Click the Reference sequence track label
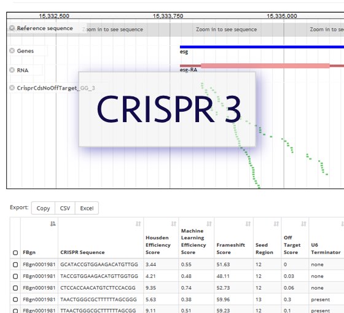The width and height of the screenshot is (344, 313). pyautogui.click(x=45, y=28)
